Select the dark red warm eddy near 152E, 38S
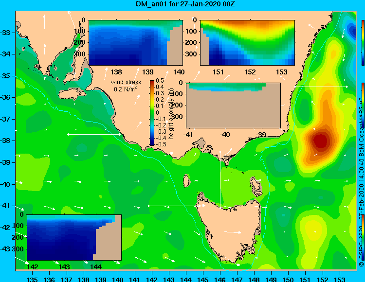Image resolution: width=365 pixels, height=282 pixels. tap(322, 140)
